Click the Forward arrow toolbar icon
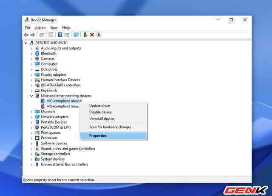This screenshot has width=272, height=196. click(x=33, y=35)
